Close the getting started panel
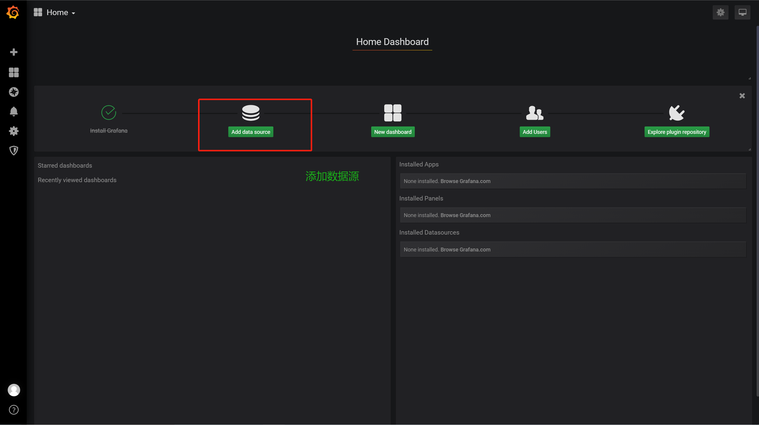 click(742, 96)
